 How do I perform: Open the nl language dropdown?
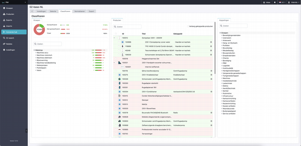(x=281, y=2)
